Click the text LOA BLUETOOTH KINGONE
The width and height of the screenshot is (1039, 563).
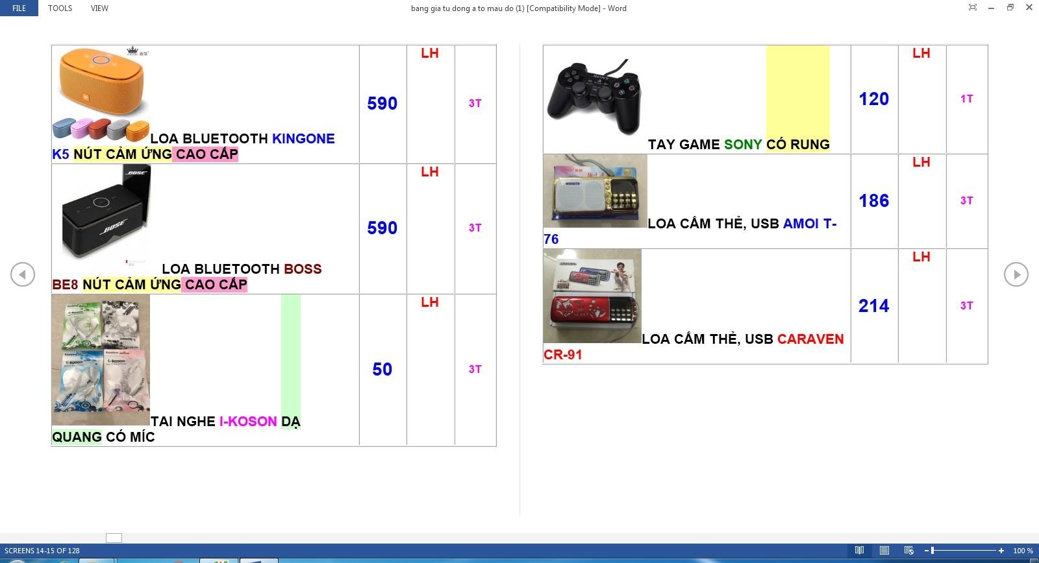(x=242, y=138)
